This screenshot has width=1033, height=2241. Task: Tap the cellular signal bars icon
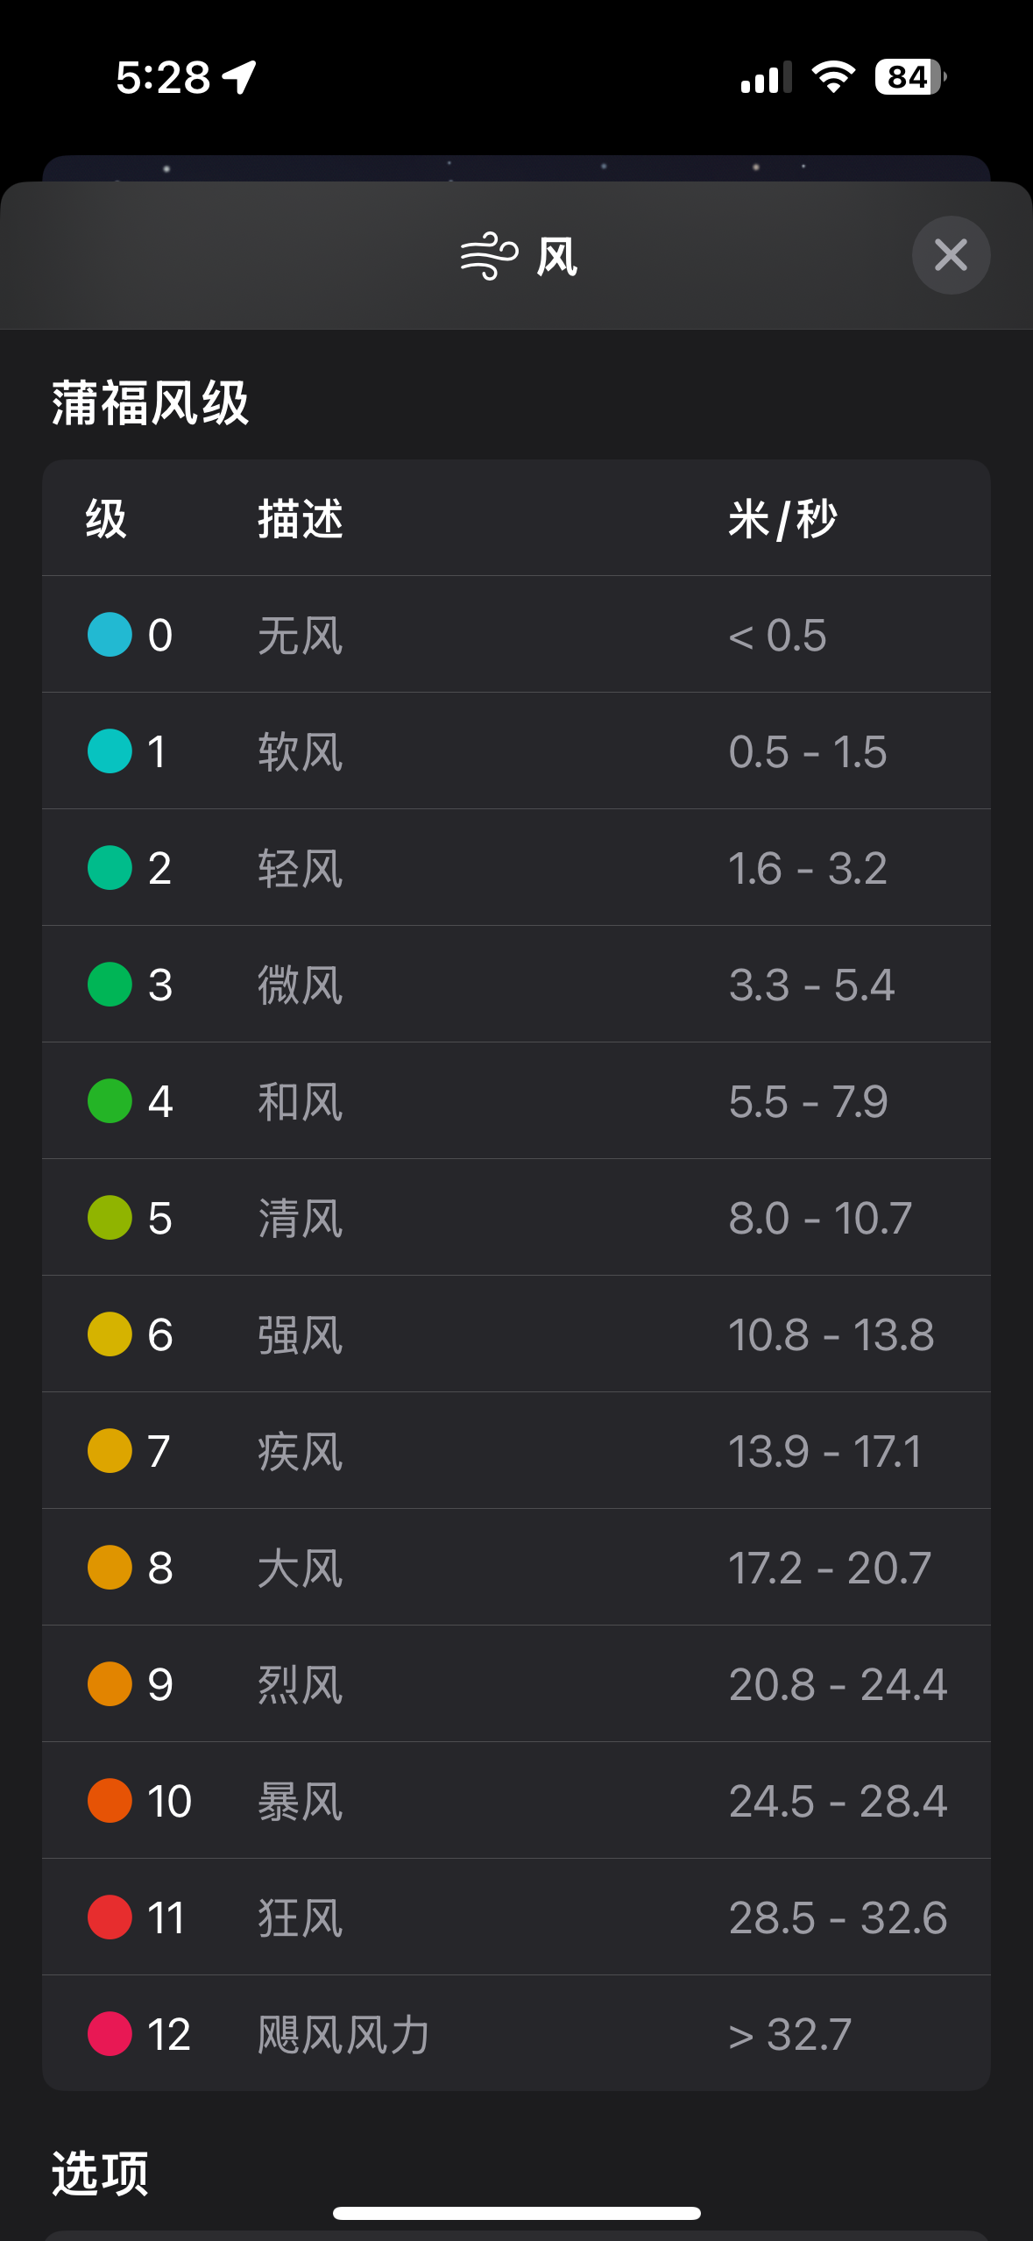[765, 77]
